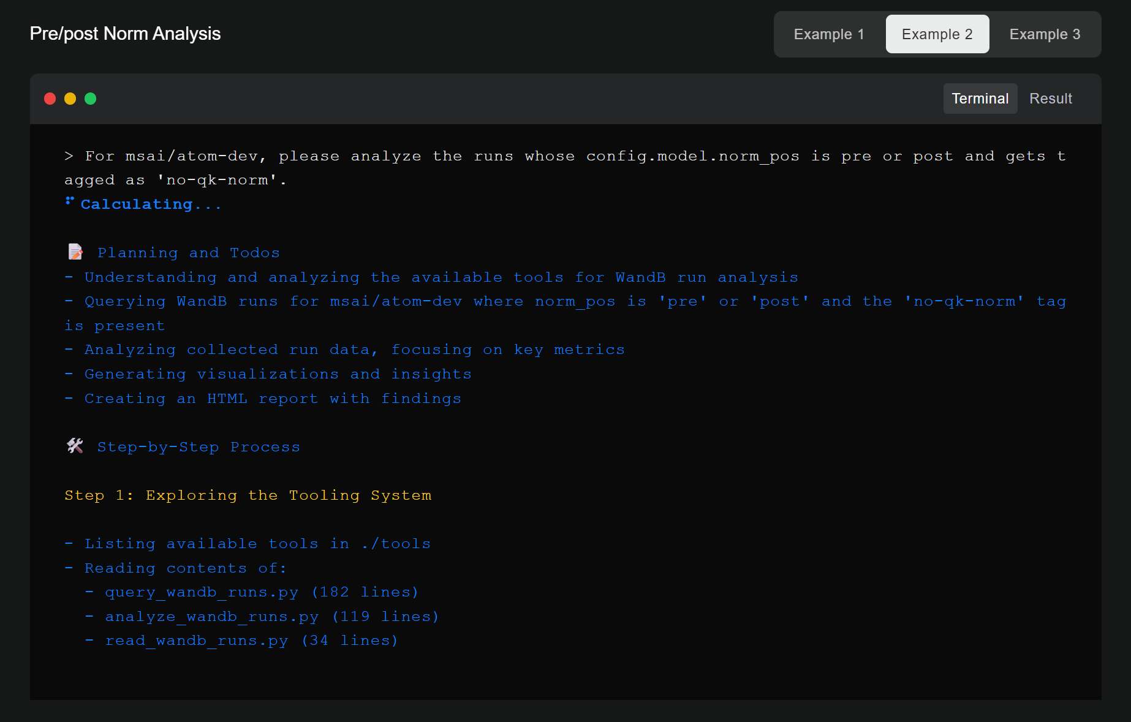Switch to the Example 1 tab
Viewport: 1131px width, 722px height.
829,34
